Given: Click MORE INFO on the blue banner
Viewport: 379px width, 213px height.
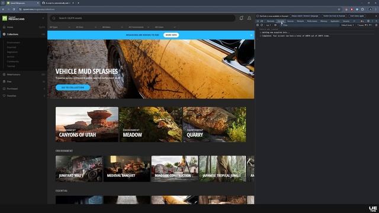Looking at the screenshot, I should pos(171,35).
